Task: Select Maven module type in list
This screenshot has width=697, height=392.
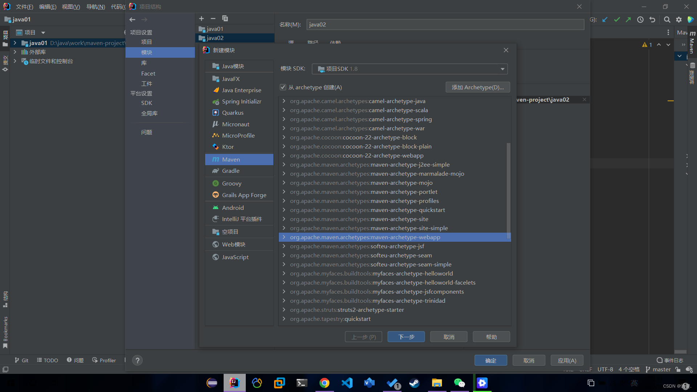Action: tap(239, 159)
